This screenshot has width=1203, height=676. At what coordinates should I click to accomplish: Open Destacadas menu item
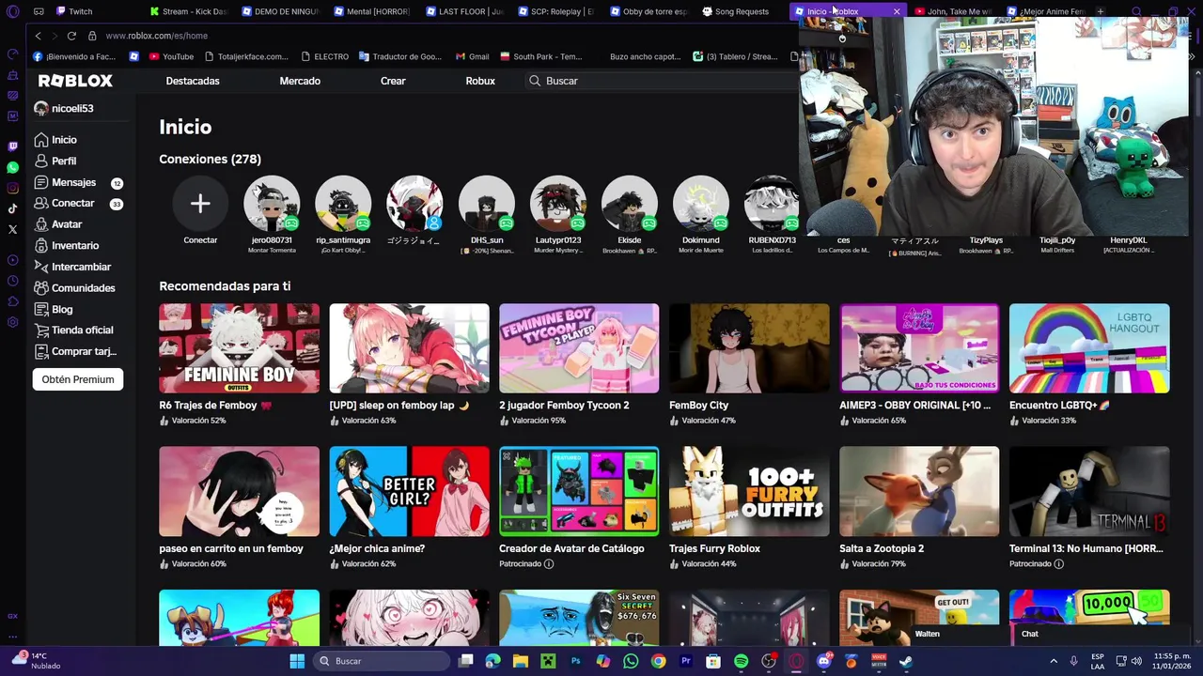[x=193, y=81]
